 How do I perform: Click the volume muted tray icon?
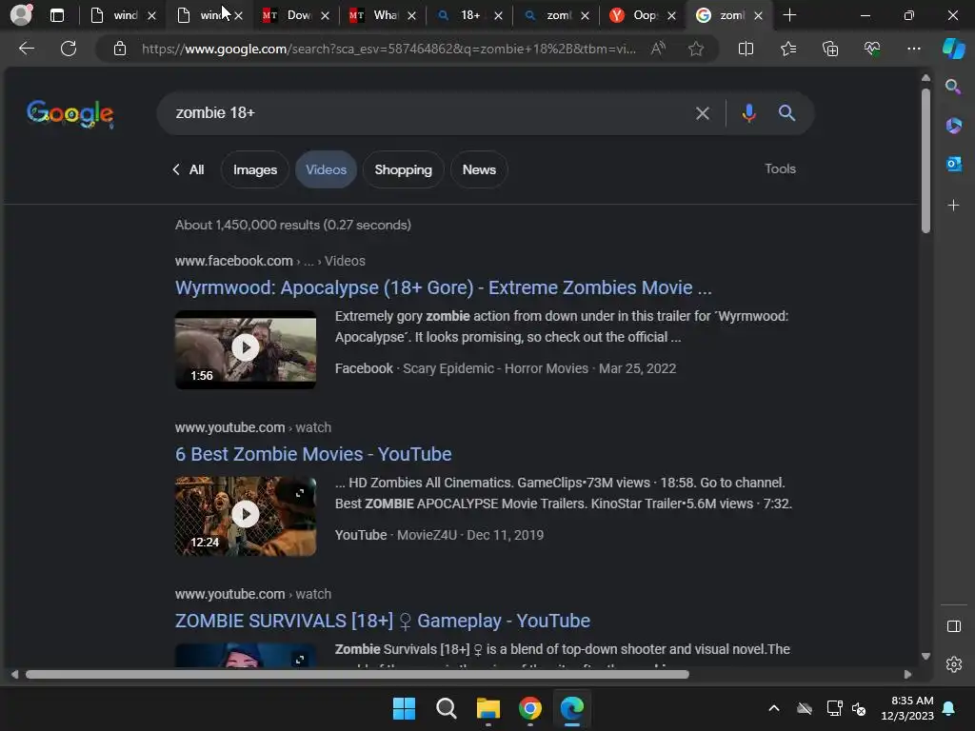(859, 708)
